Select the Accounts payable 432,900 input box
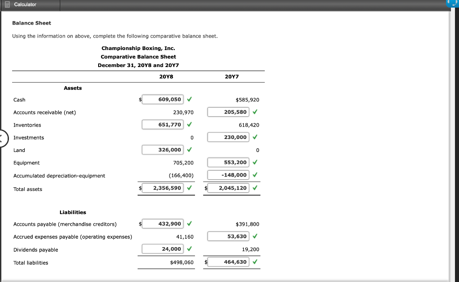Screen dimensions: 459x282 coord(162,223)
